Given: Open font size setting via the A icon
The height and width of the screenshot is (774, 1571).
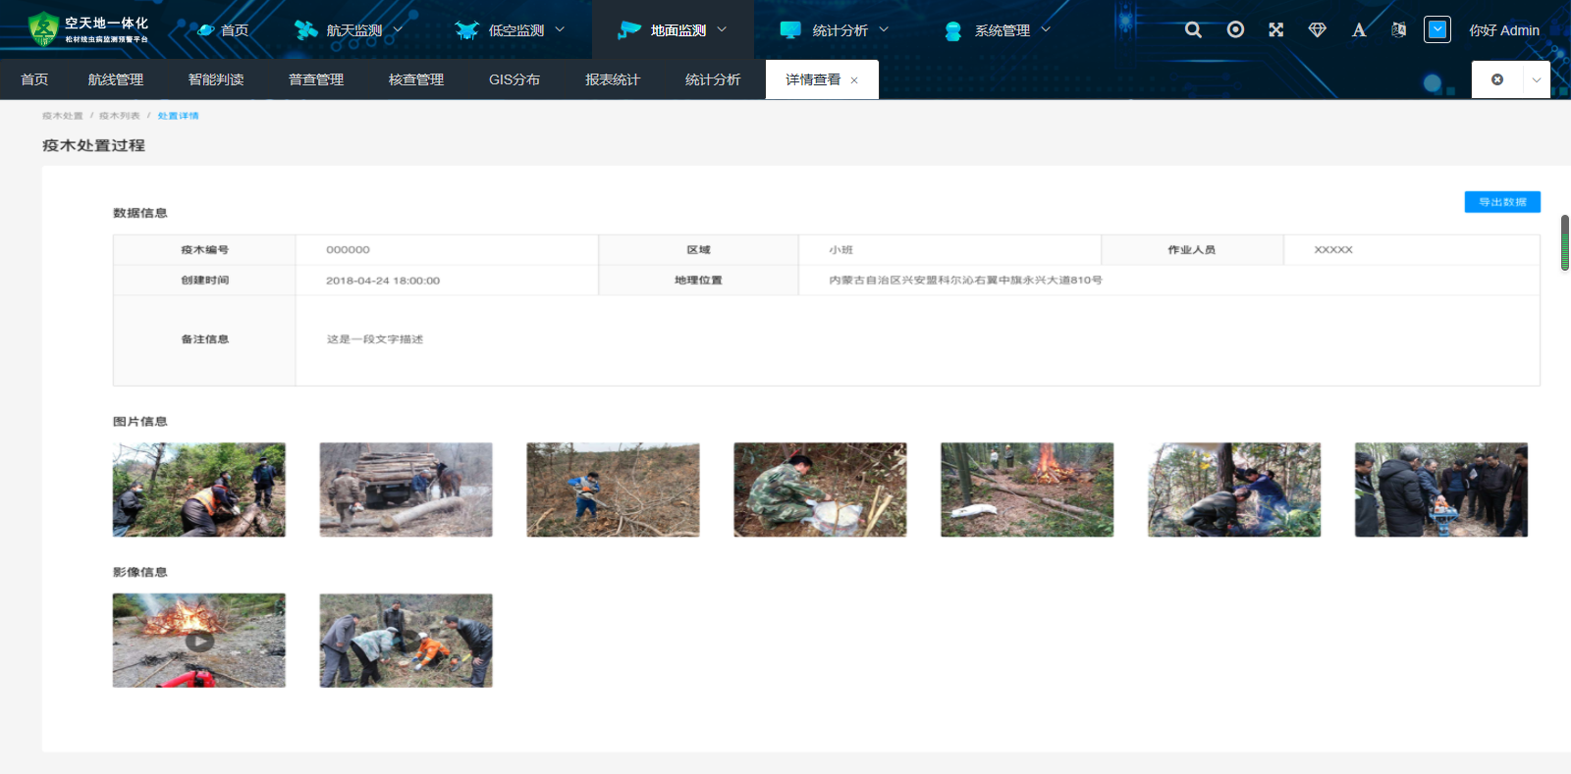Looking at the screenshot, I should (1359, 30).
